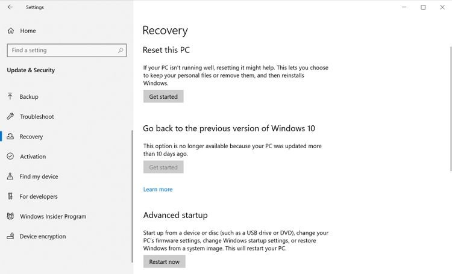
Task: Click the content pane vertical scrollbar
Action: point(450,109)
